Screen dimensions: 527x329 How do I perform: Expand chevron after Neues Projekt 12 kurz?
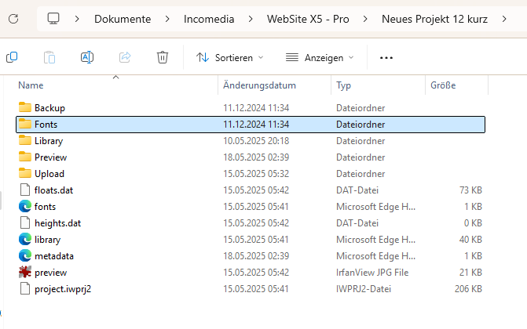(504, 19)
